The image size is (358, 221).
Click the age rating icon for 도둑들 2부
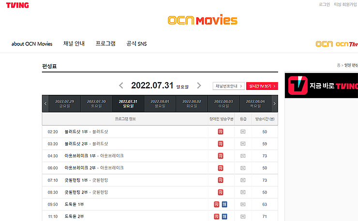[x=243, y=217]
